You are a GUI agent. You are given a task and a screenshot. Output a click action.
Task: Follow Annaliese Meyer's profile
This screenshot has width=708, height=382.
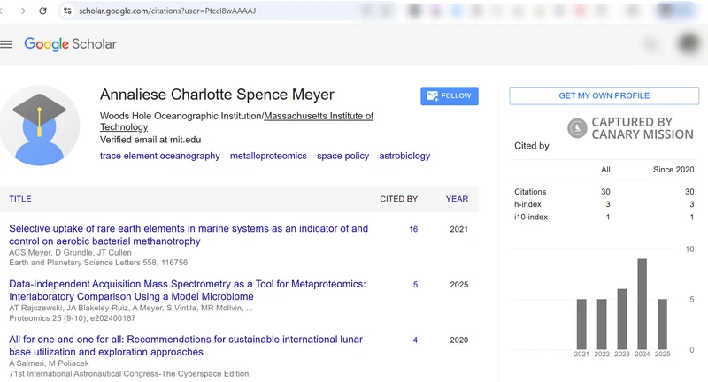tap(450, 96)
